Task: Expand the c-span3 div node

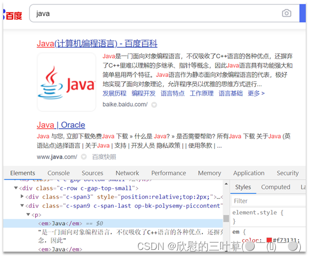Action: tap(22, 196)
